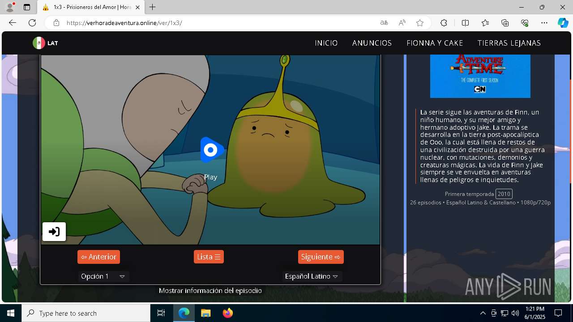Open Browser essentials heart icon

525,23
